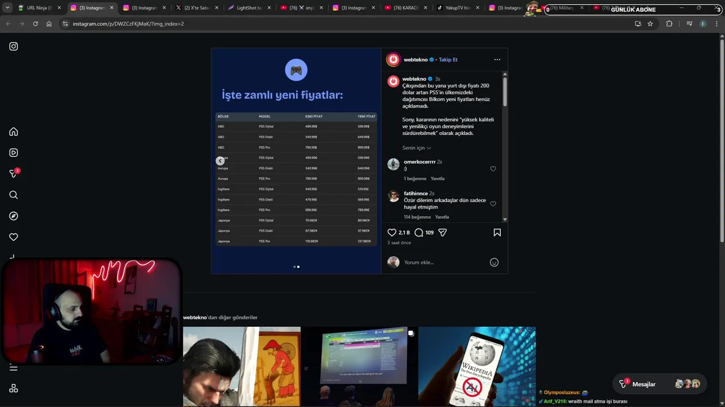Go to Instagram Home feed icon
This screenshot has width=725, height=407.
coord(14,132)
